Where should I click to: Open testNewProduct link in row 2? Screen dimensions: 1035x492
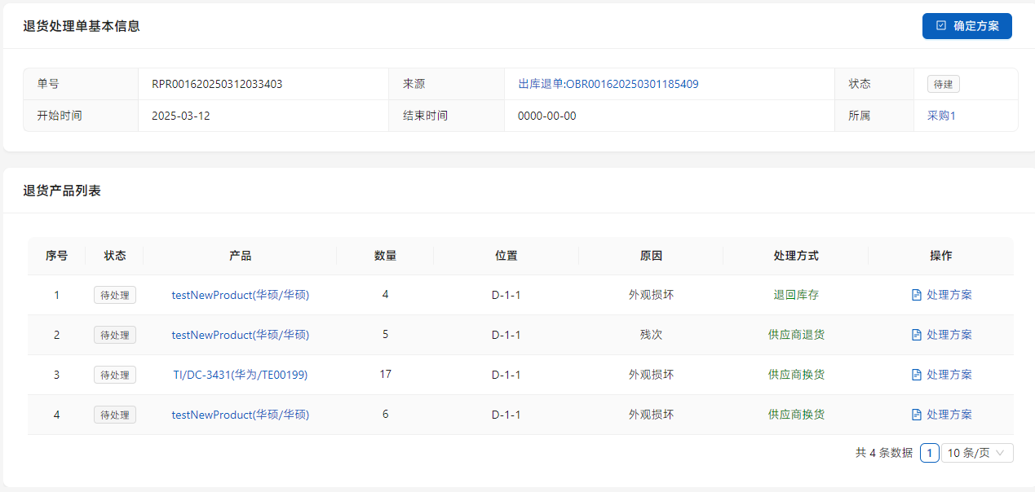pos(241,335)
